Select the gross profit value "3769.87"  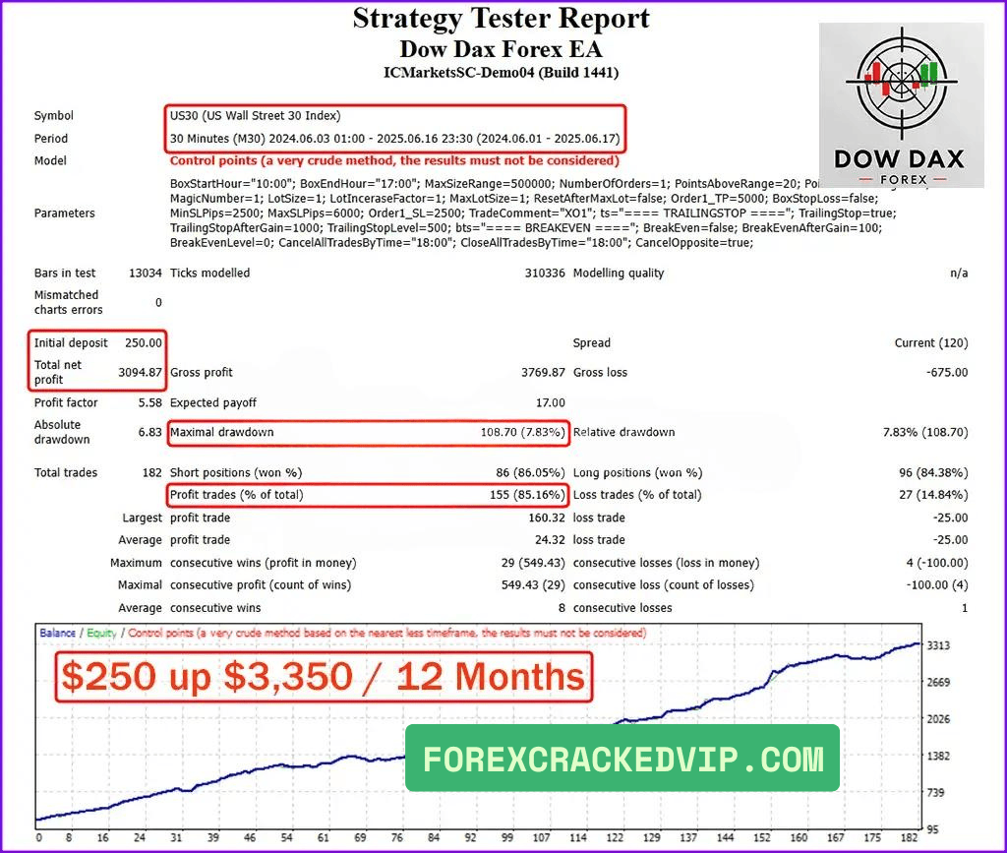click(543, 373)
